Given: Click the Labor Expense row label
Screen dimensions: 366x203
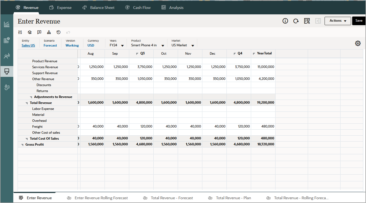Looking at the screenshot, I should point(43,109).
